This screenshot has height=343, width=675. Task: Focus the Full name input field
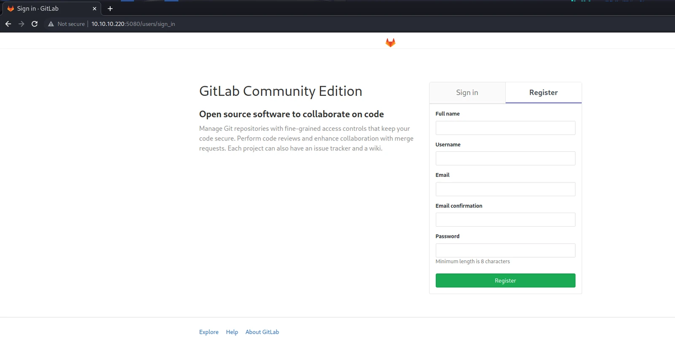505,128
